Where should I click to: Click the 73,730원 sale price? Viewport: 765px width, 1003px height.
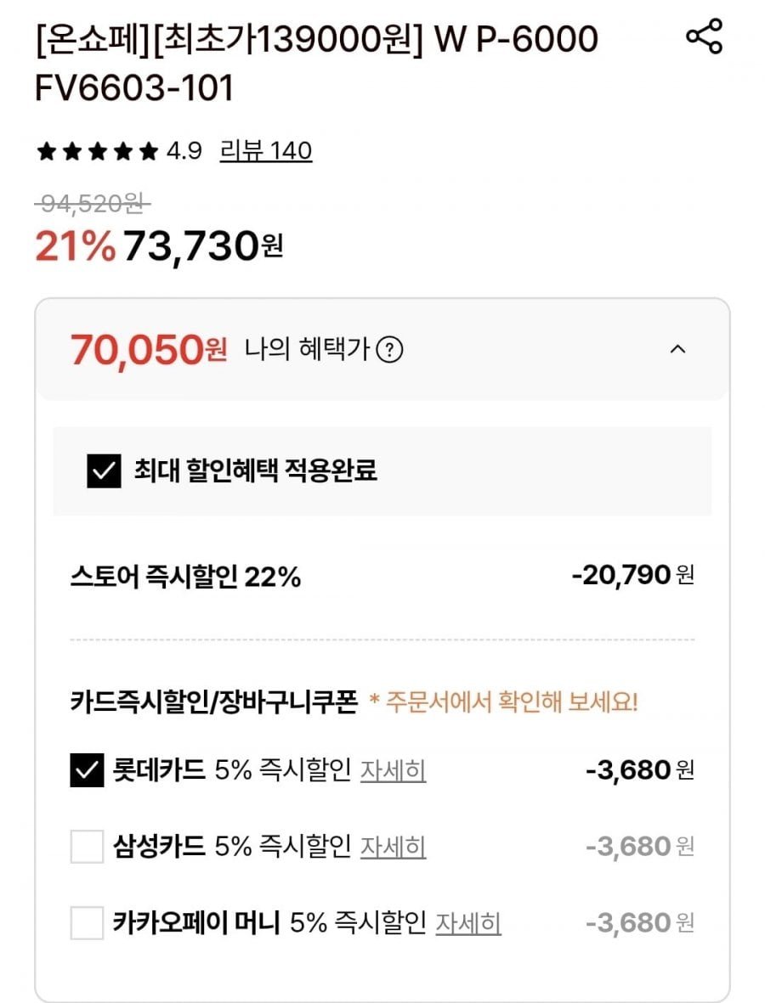[202, 246]
